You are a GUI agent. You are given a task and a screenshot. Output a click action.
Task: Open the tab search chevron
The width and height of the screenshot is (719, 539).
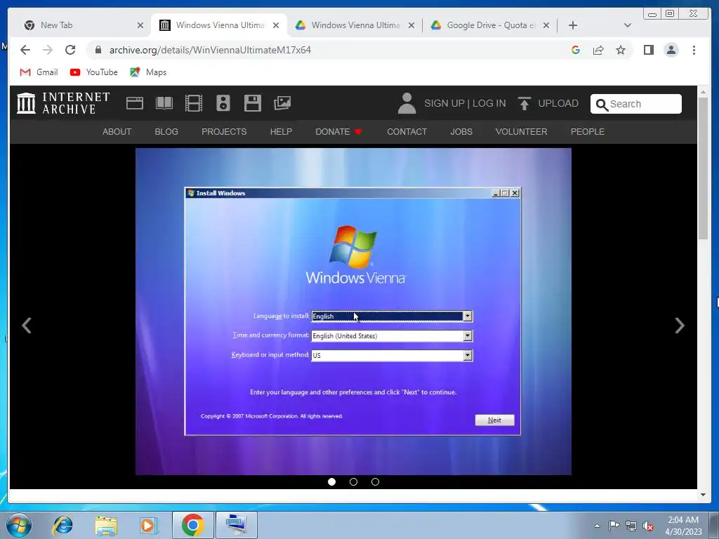point(628,25)
